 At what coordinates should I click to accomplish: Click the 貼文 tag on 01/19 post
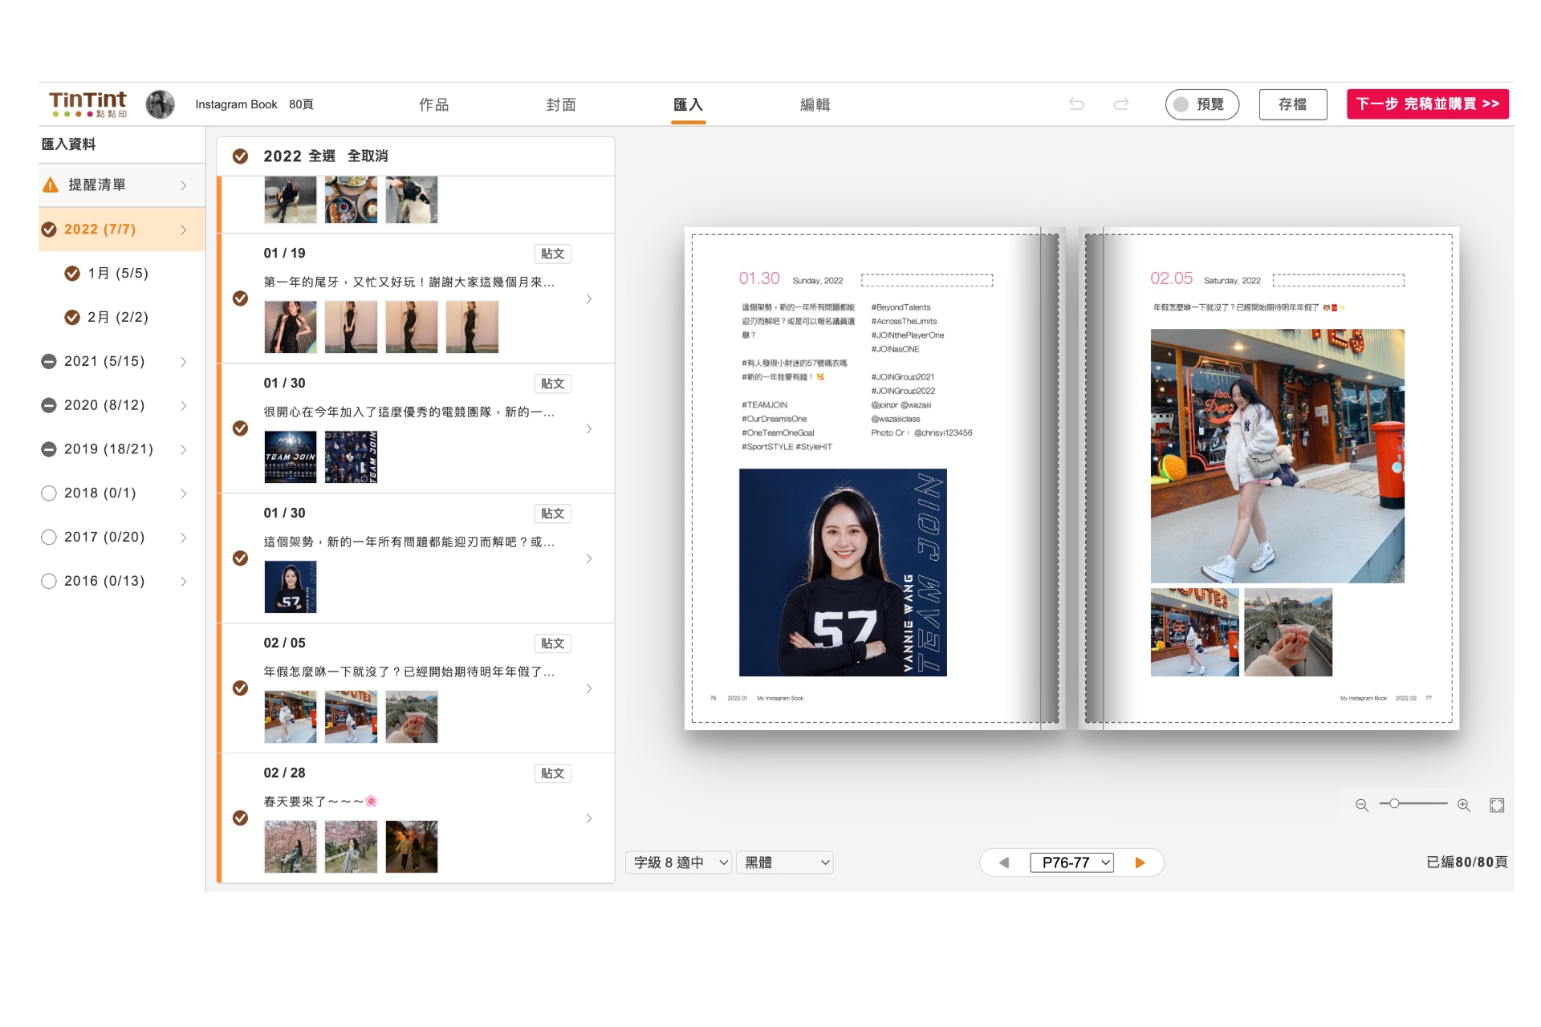(x=552, y=254)
